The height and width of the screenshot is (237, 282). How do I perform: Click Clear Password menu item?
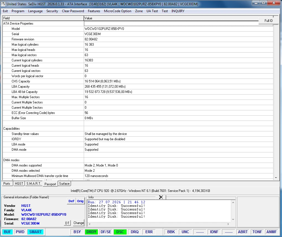[x=73, y=11]
